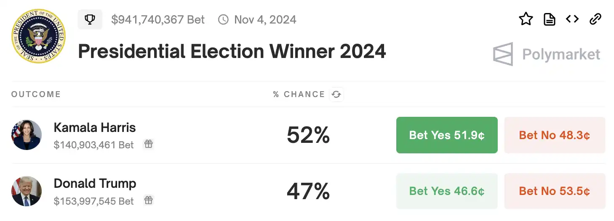Open the document rules icon
Screen dimensions: 614x221
tap(549, 19)
